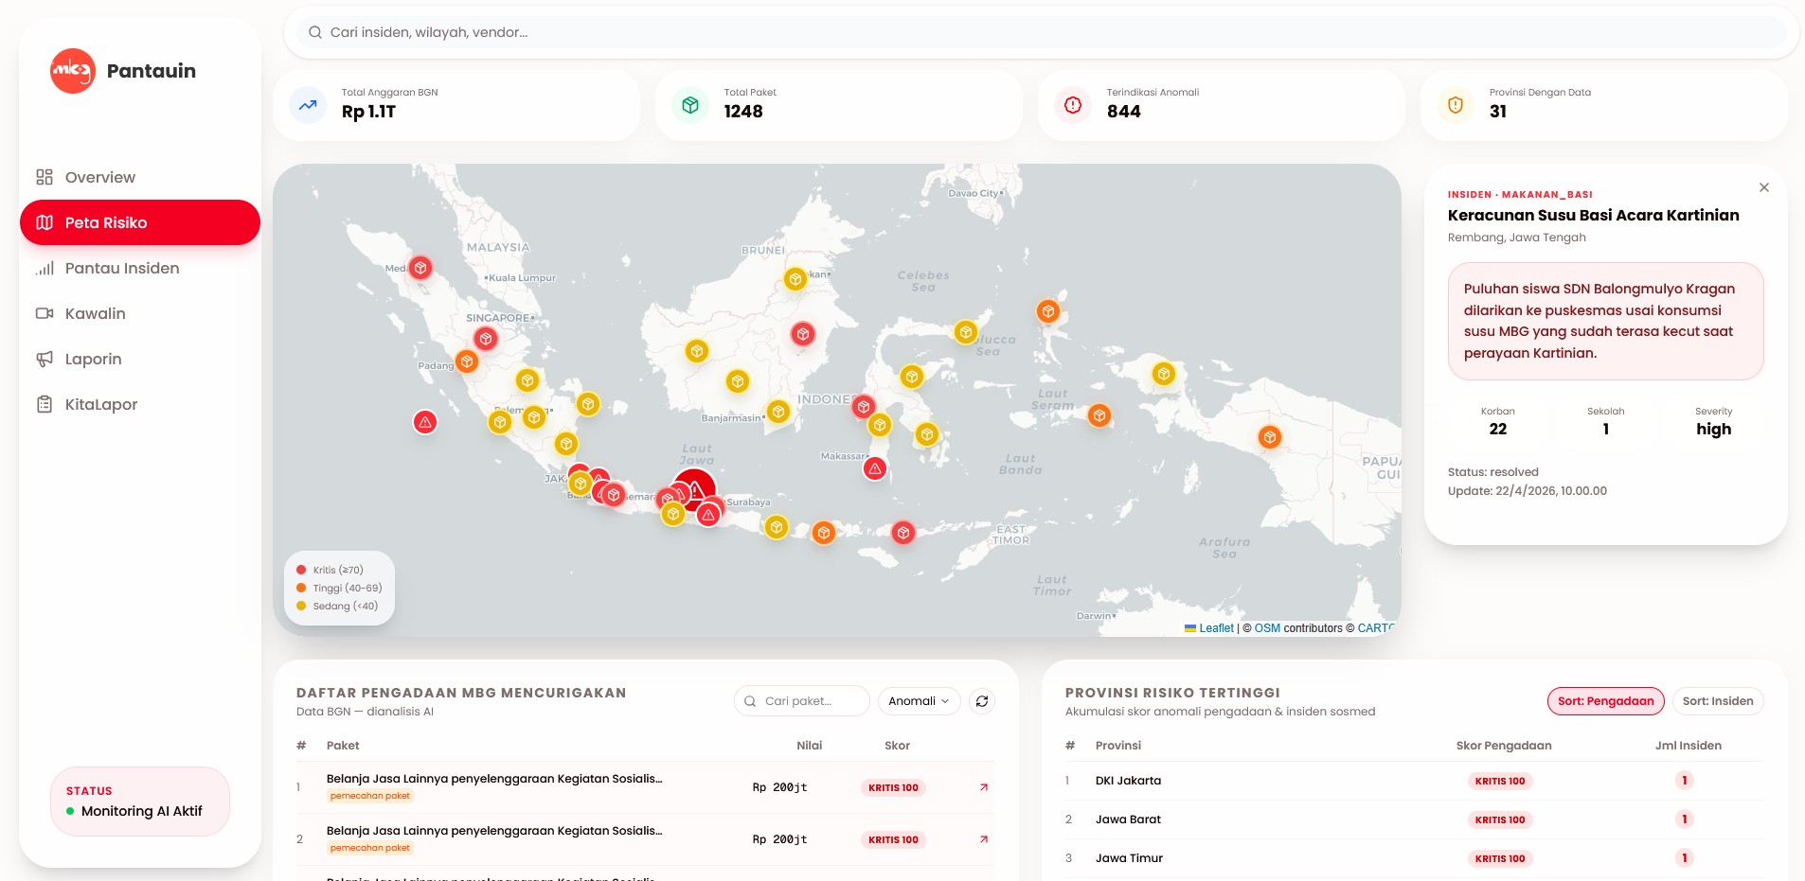Viewport: 1805px width, 881px height.
Task: Click the refresh icon beside Anomali
Action: click(x=982, y=701)
